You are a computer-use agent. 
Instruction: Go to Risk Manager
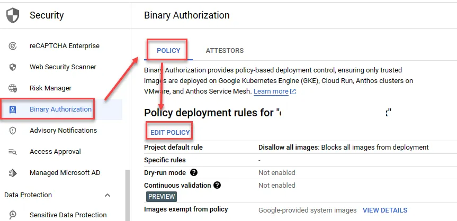point(50,88)
